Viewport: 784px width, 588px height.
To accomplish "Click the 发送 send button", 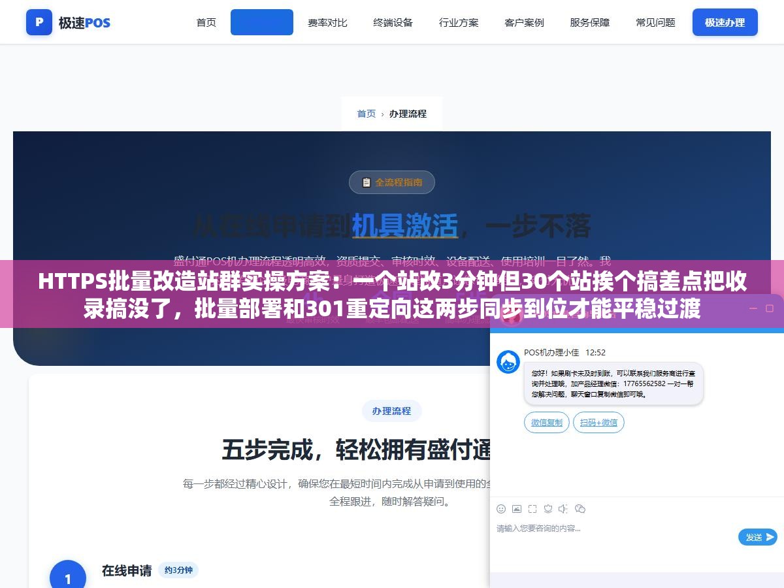I will [758, 537].
